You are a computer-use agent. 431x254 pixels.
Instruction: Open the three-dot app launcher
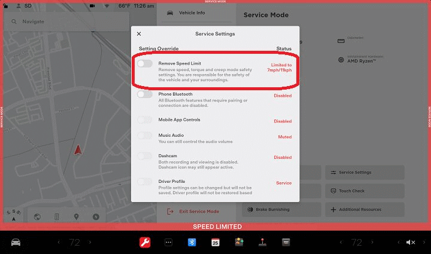(168, 242)
